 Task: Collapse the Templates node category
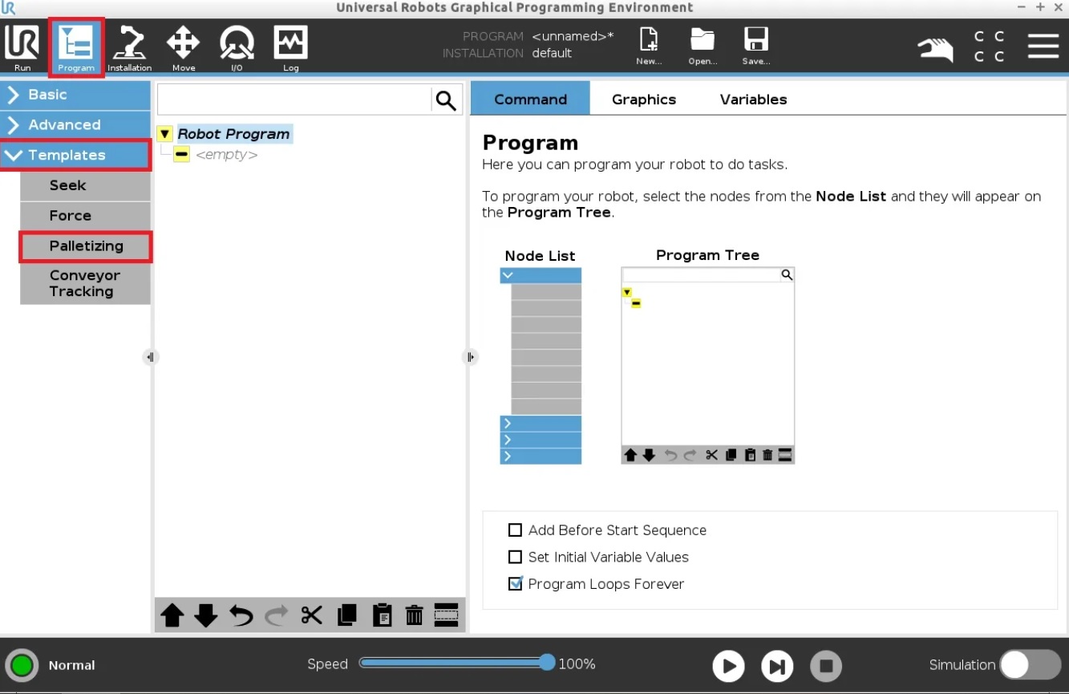(x=75, y=155)
